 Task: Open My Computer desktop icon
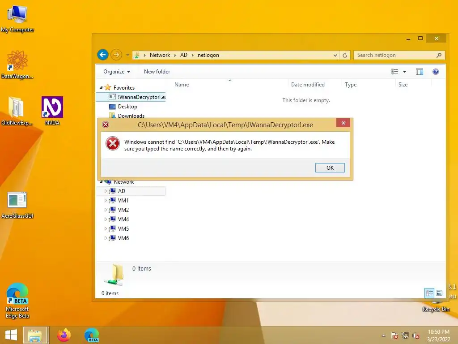(17, 18)
